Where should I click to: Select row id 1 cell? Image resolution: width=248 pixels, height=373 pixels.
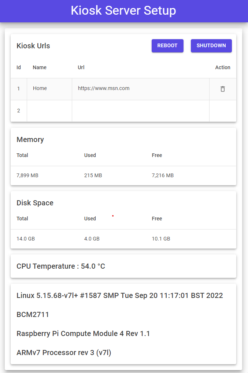19,89
